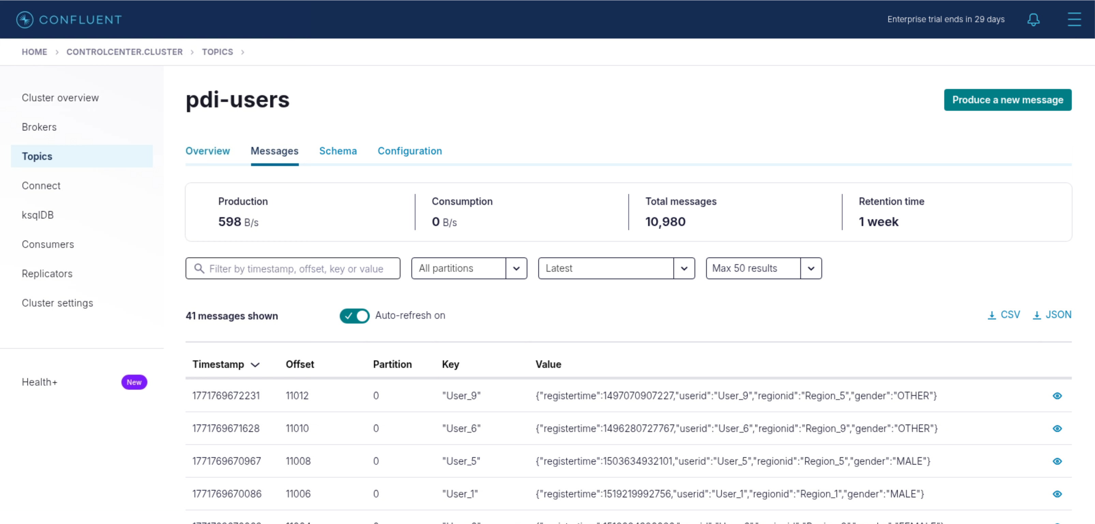Turn off the Auto-refresh toggle
This screenshot has width=1095, height=524.
click(x=354, y=316)
